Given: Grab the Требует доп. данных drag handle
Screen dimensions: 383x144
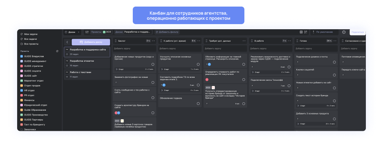Looking at the screenshot, I should coord(207,41).
